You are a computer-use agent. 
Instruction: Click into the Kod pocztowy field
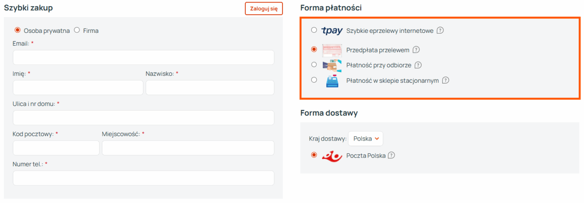tap(56, 148)
